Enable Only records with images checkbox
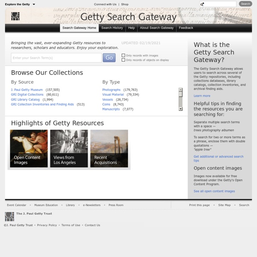Screen dimensions: 257x257 [x=123, y=55]
